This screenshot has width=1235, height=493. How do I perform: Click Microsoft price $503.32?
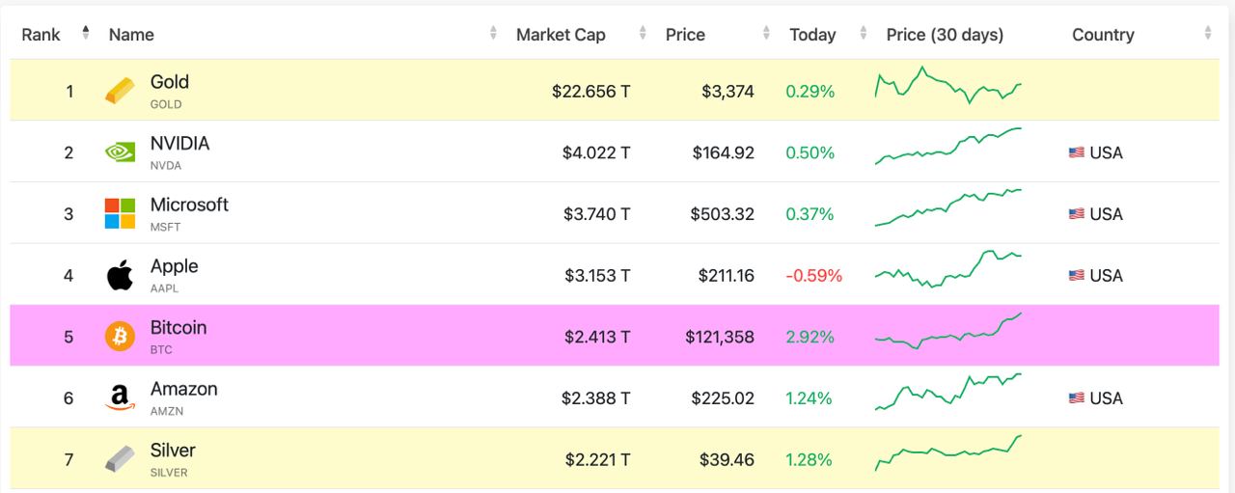pos(723,214)
